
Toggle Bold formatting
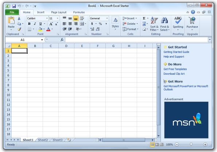pyautogui.click(x=29, y=24)
